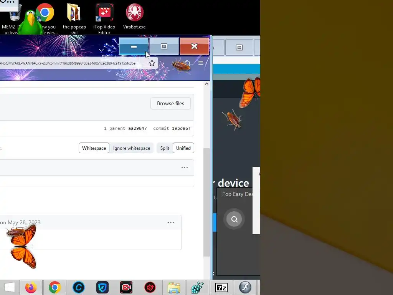This screenshot has height=295, width=393.
Task: Close the Firefox window
Action: pos(195,46)
